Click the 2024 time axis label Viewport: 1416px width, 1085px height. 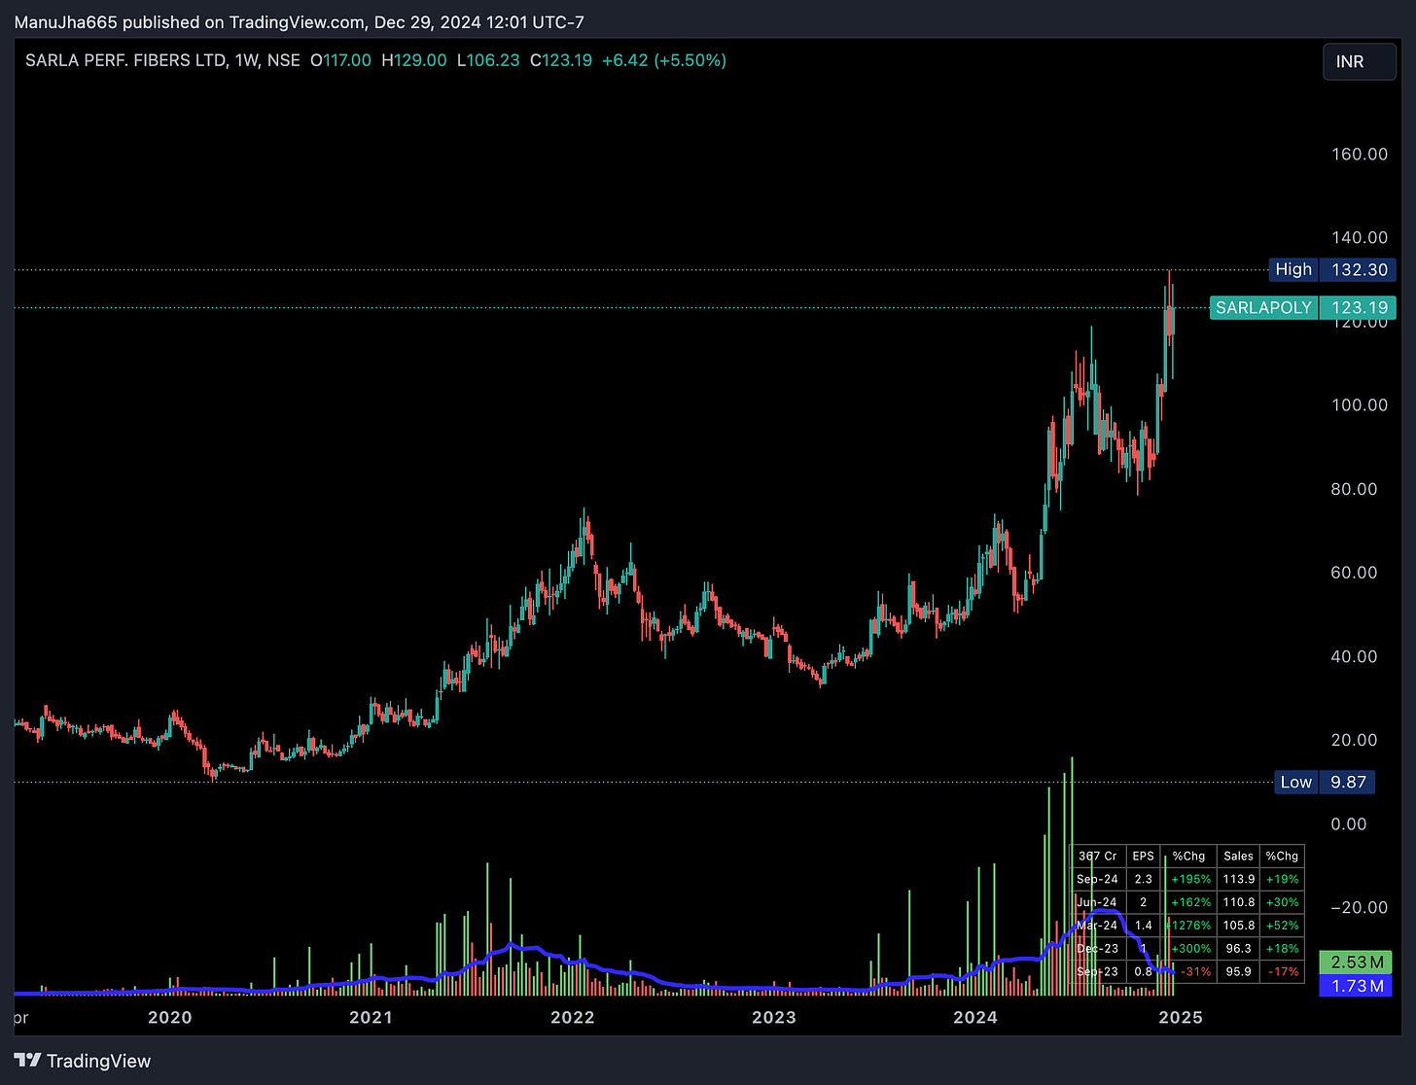coord(974,1017)
